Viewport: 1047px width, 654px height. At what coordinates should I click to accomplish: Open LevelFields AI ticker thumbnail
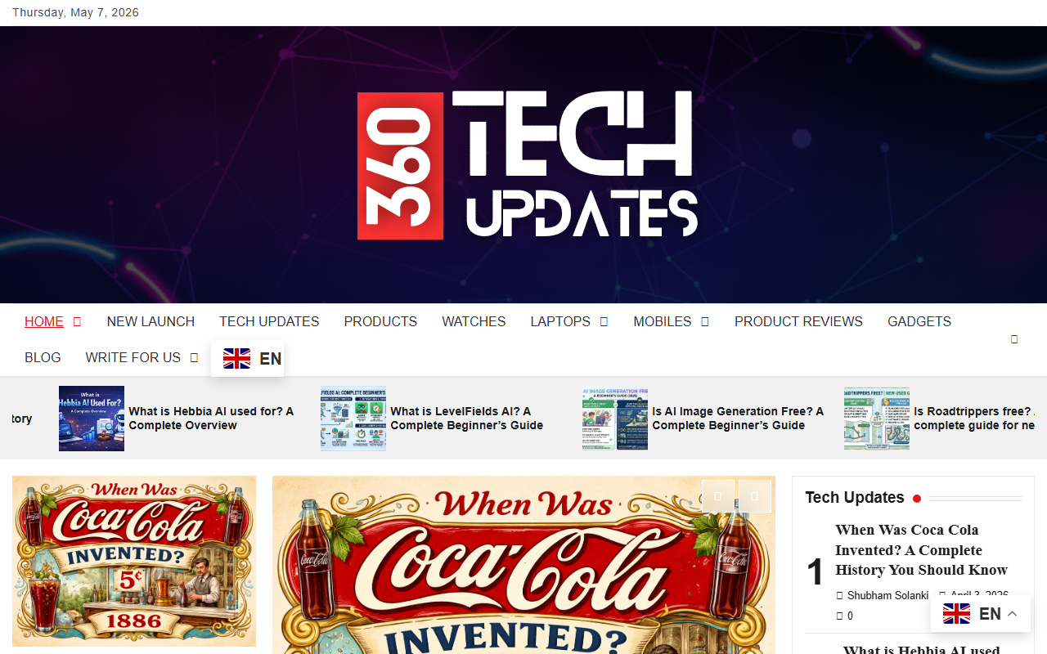coord(353,419)
